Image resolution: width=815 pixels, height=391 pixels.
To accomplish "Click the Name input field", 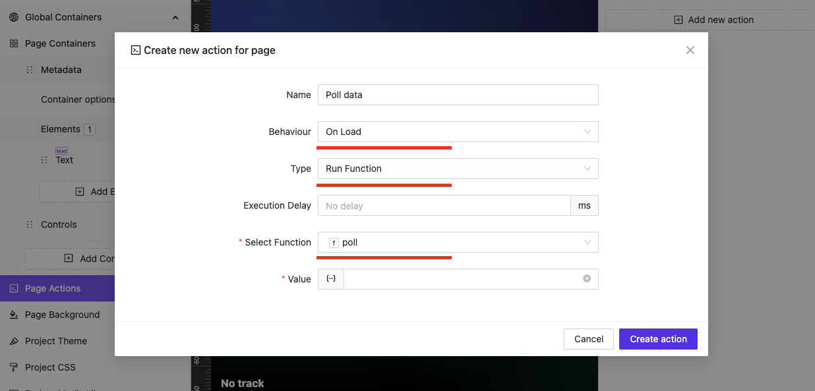I will [x=458, y=95].
